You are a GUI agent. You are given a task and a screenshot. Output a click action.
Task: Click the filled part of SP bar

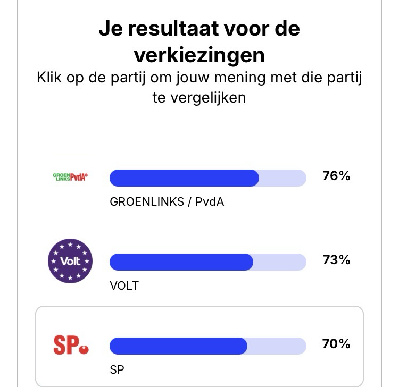(178, 346)
